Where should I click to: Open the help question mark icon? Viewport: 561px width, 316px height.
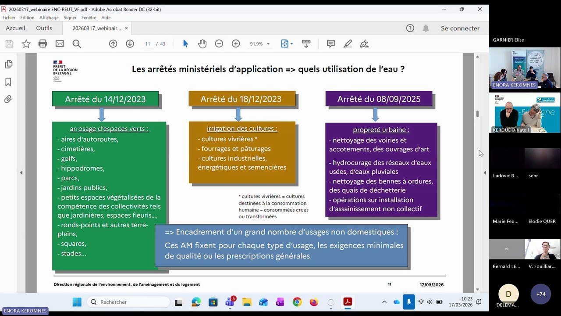410,28
